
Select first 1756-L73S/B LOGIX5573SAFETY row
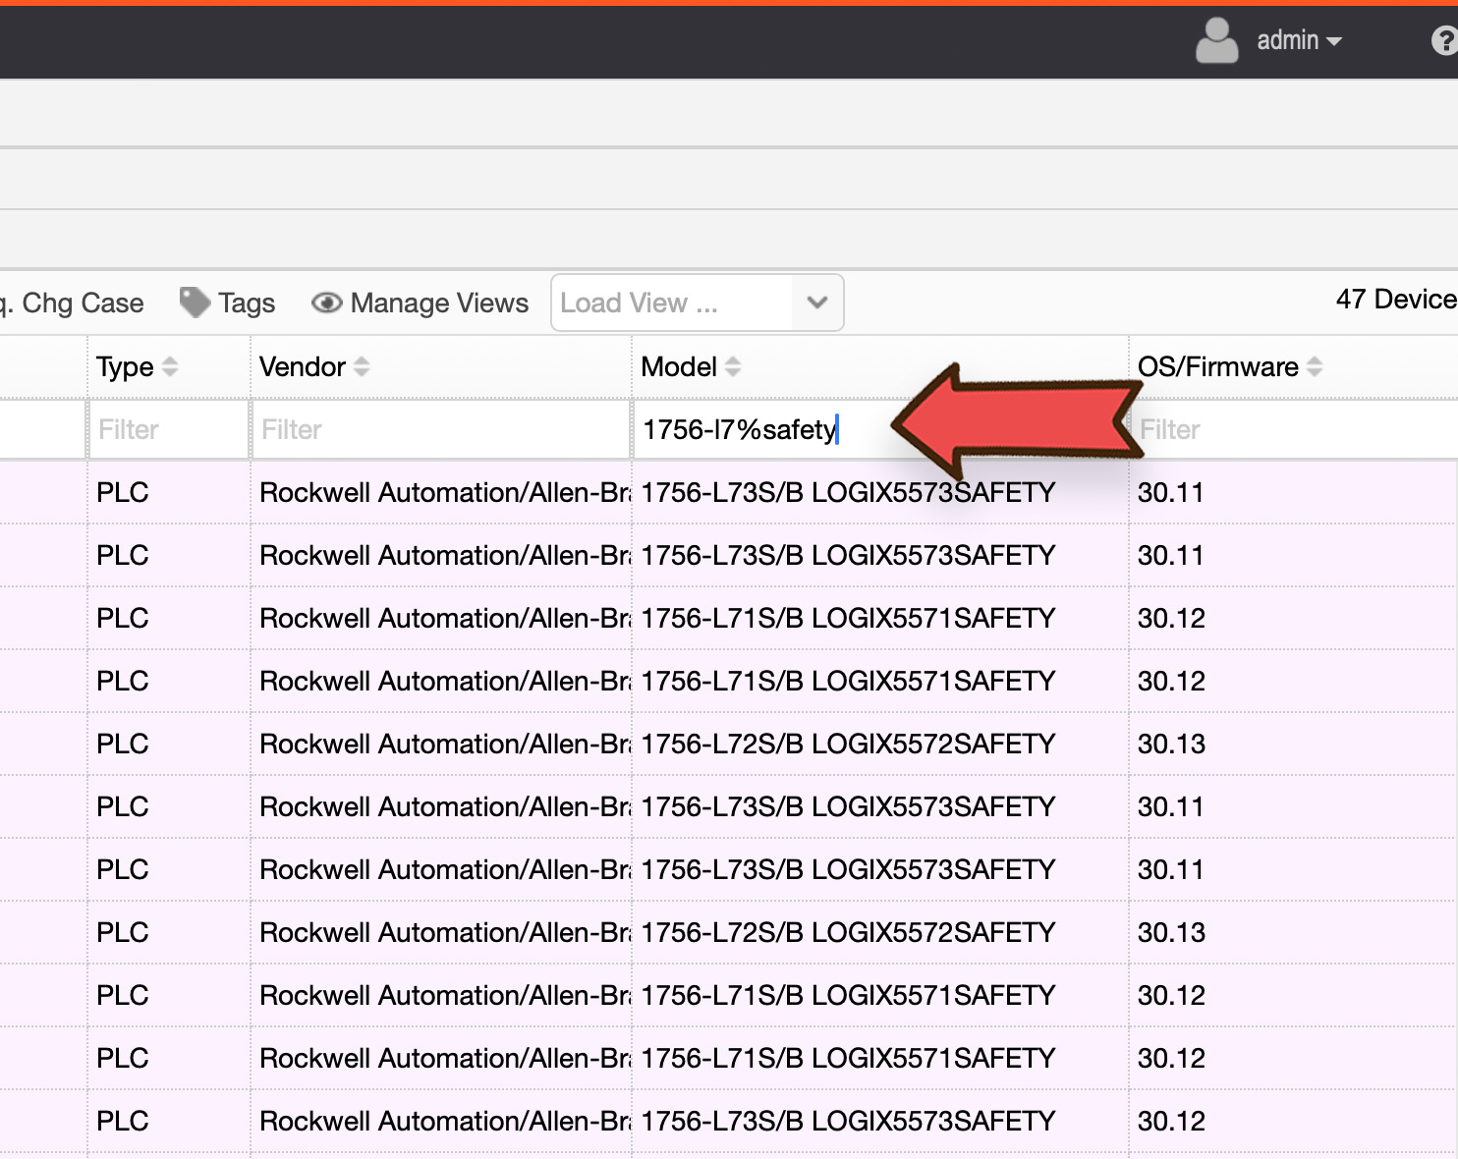click(x=729, y=492)
